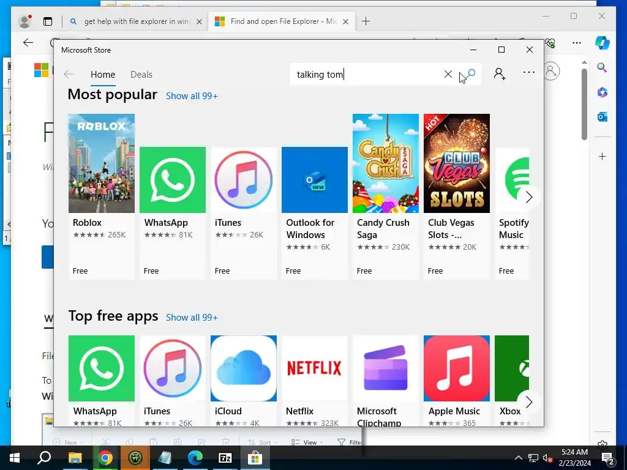Open the Club Vegas Slots tile
The width and height of the screenshot is (627, 470).
click(457, 196)
